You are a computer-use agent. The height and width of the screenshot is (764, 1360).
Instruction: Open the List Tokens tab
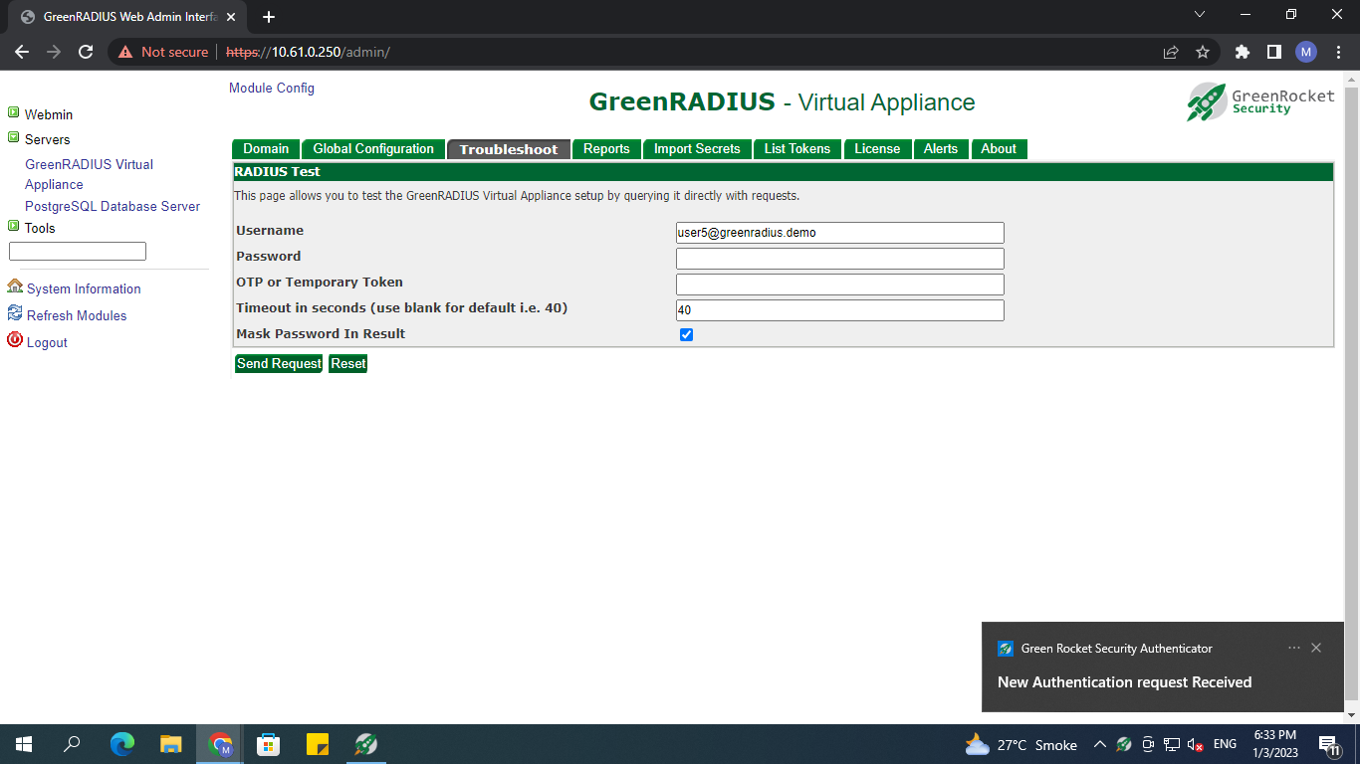pos(797,149)
